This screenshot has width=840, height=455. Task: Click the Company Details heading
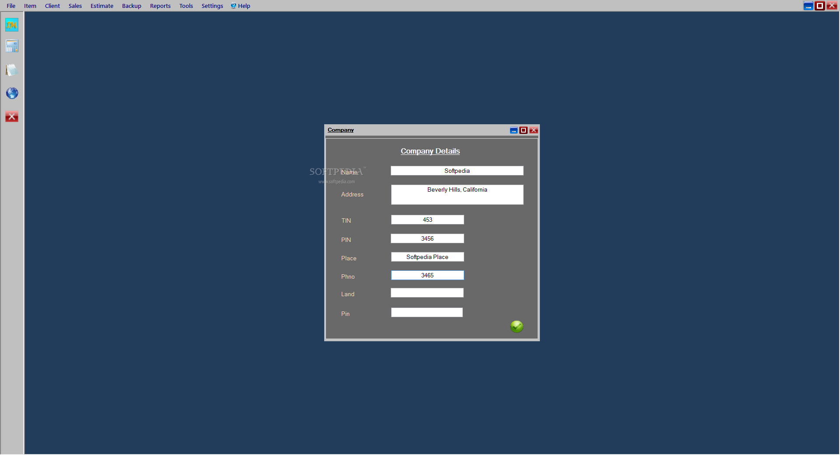point(430,151)
